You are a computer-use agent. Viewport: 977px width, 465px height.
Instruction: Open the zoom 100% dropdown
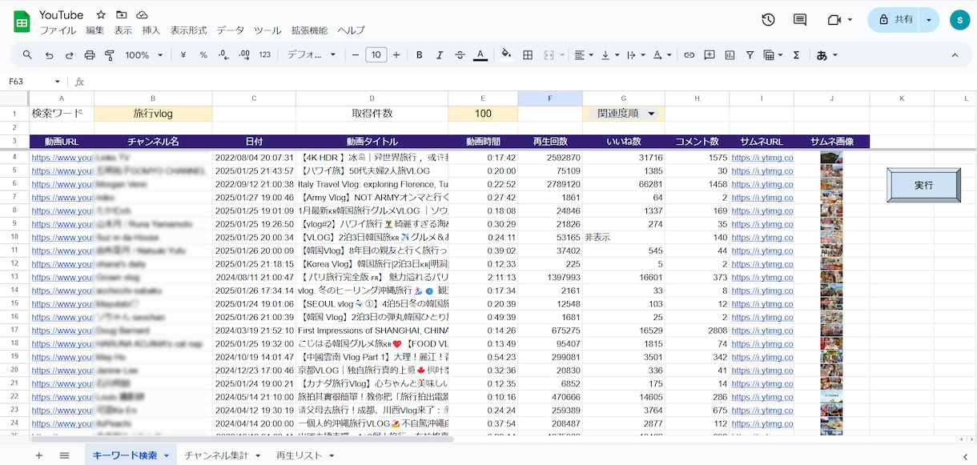pos(144,55)
